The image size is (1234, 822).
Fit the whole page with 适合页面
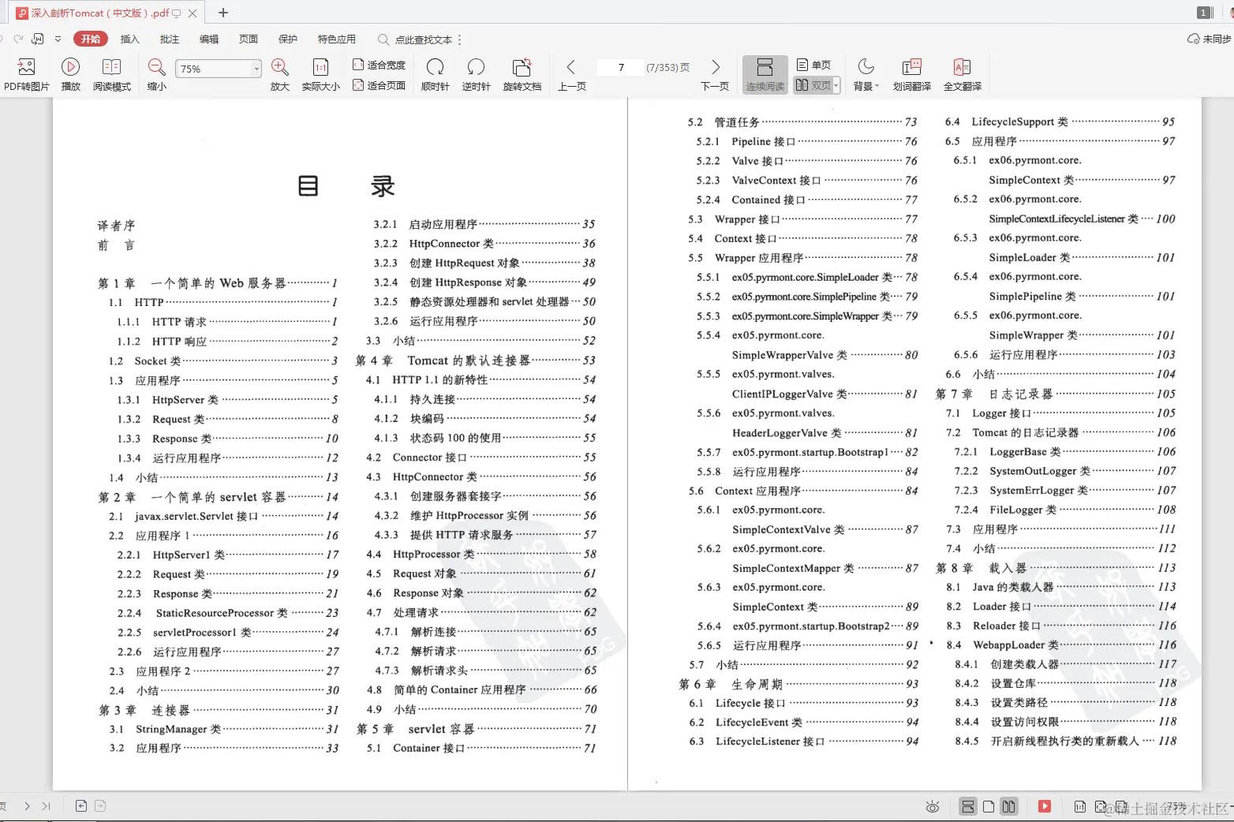coord(379,85)
